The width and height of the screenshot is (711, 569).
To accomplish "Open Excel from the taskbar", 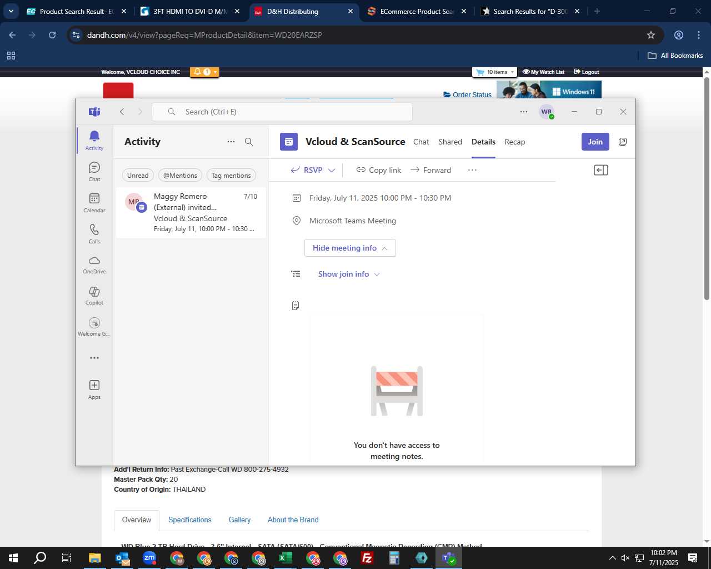I will coord(285,558).
